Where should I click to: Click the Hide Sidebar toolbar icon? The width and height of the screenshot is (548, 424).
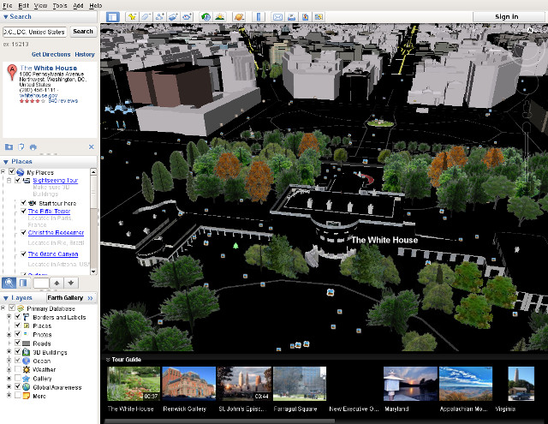[112, 16]
